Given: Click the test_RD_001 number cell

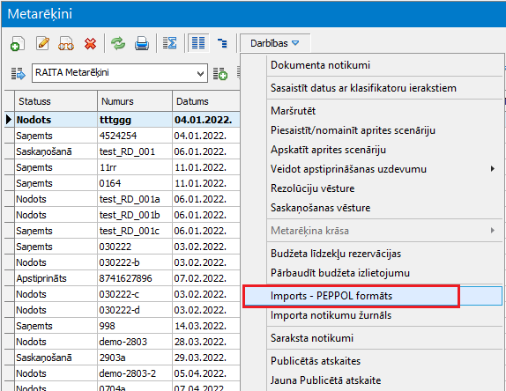Looking at the screenshot, I should pyautogui.click(x=135, y=151).
